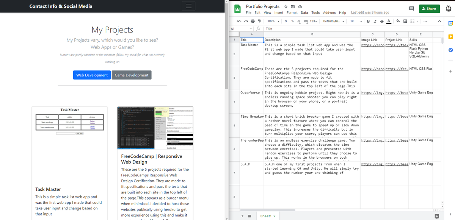This screenshot has width=455, height=220.
Task: Open the zoom 100% dropdown
Action: [273, 21]
